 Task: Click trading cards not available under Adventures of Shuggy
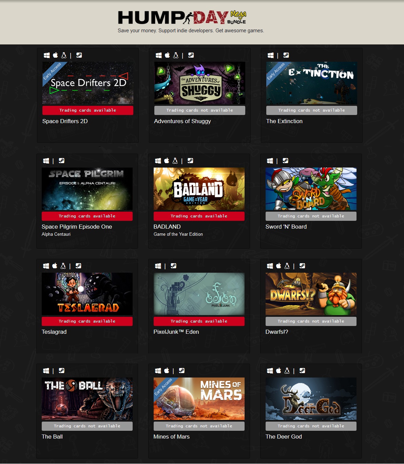click(x=200, y=110)
